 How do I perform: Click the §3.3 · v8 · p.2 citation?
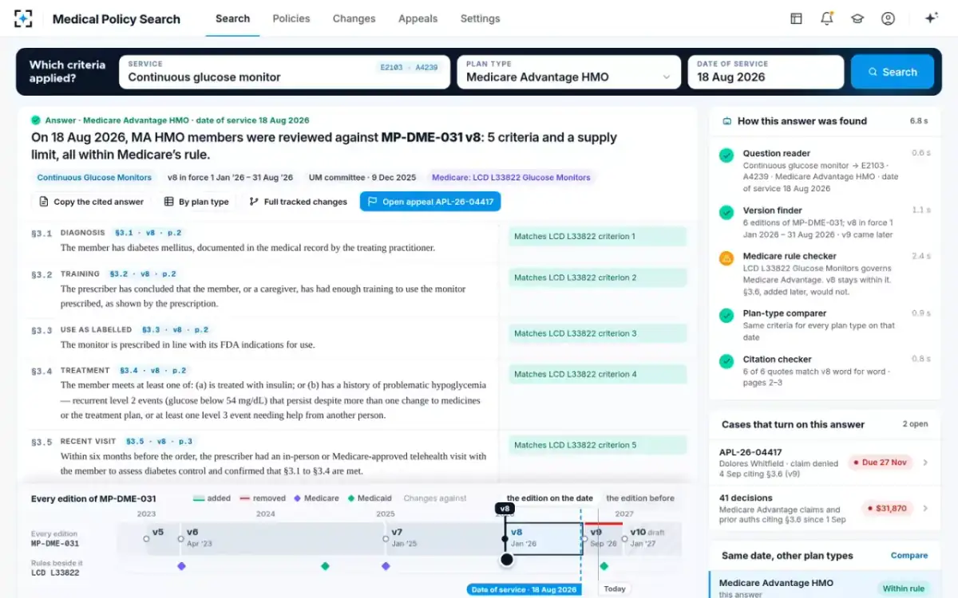pyautogui.click(x=175, y=329)
